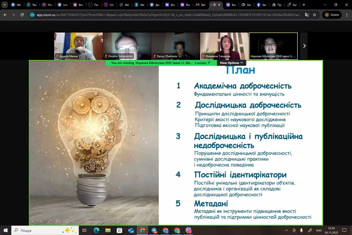Bookmark this page with star icon
The height and width of the screenshot is (235, 352).
pyautogui.click(x=314, y=15)
